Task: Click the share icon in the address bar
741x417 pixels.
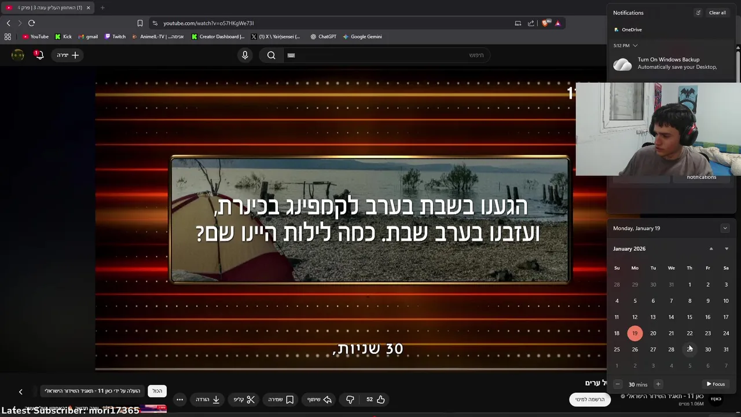Action: pos(531,23)
